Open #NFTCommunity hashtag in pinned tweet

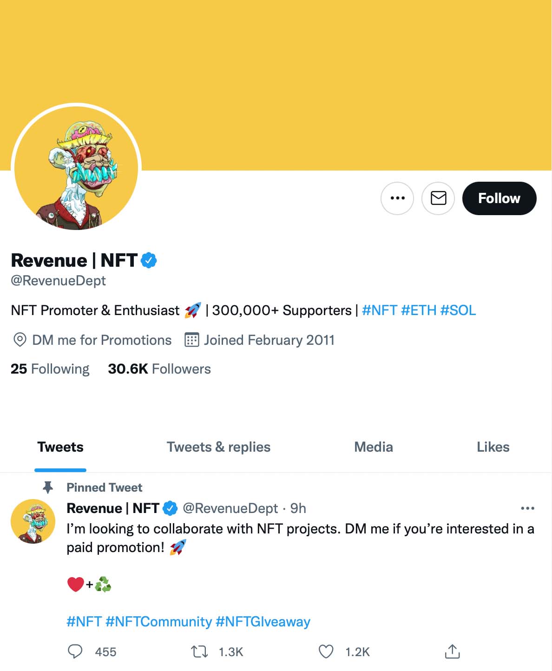[158, 622]
